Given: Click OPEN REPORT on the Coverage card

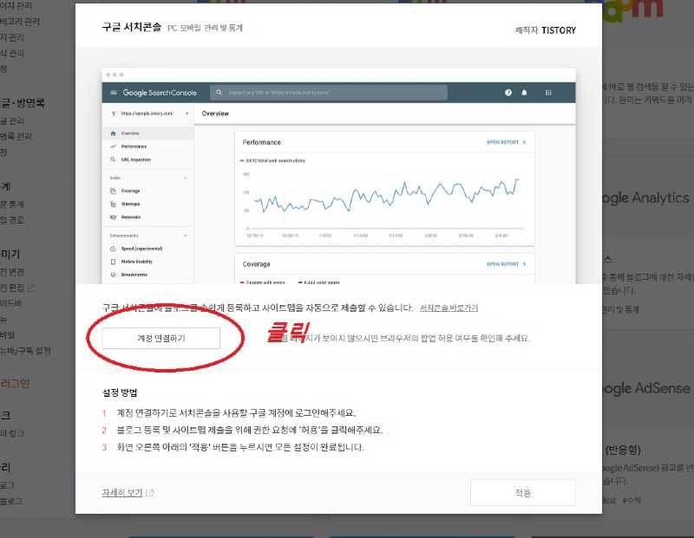Looking at the screenshot, I should (x=506, y=264).
